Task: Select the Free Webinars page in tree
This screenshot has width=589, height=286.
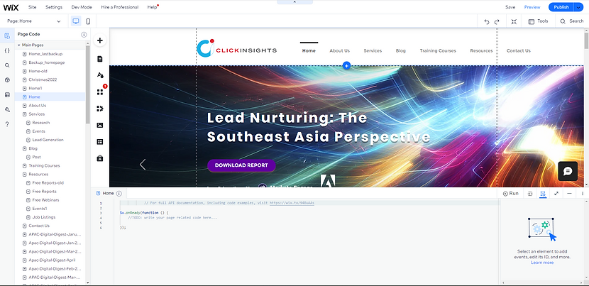Action: (x=45, y=200)
